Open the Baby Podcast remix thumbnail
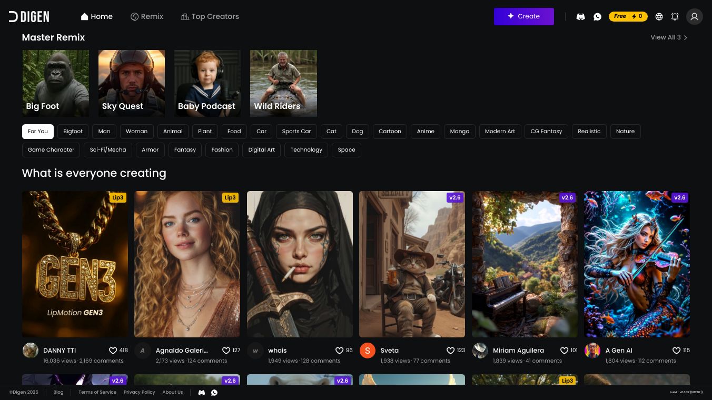Screen dimensions: 712x400 207,83
